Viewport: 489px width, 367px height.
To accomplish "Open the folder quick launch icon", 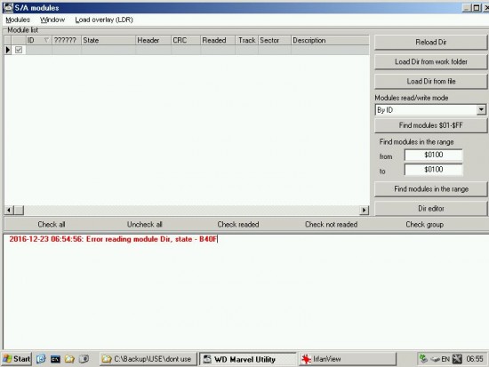I will [69, 359].
